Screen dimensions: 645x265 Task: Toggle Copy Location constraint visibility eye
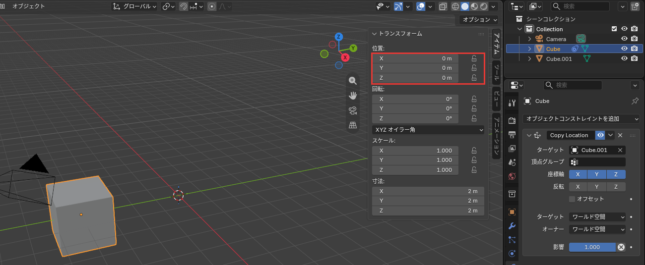coord(600,135)
